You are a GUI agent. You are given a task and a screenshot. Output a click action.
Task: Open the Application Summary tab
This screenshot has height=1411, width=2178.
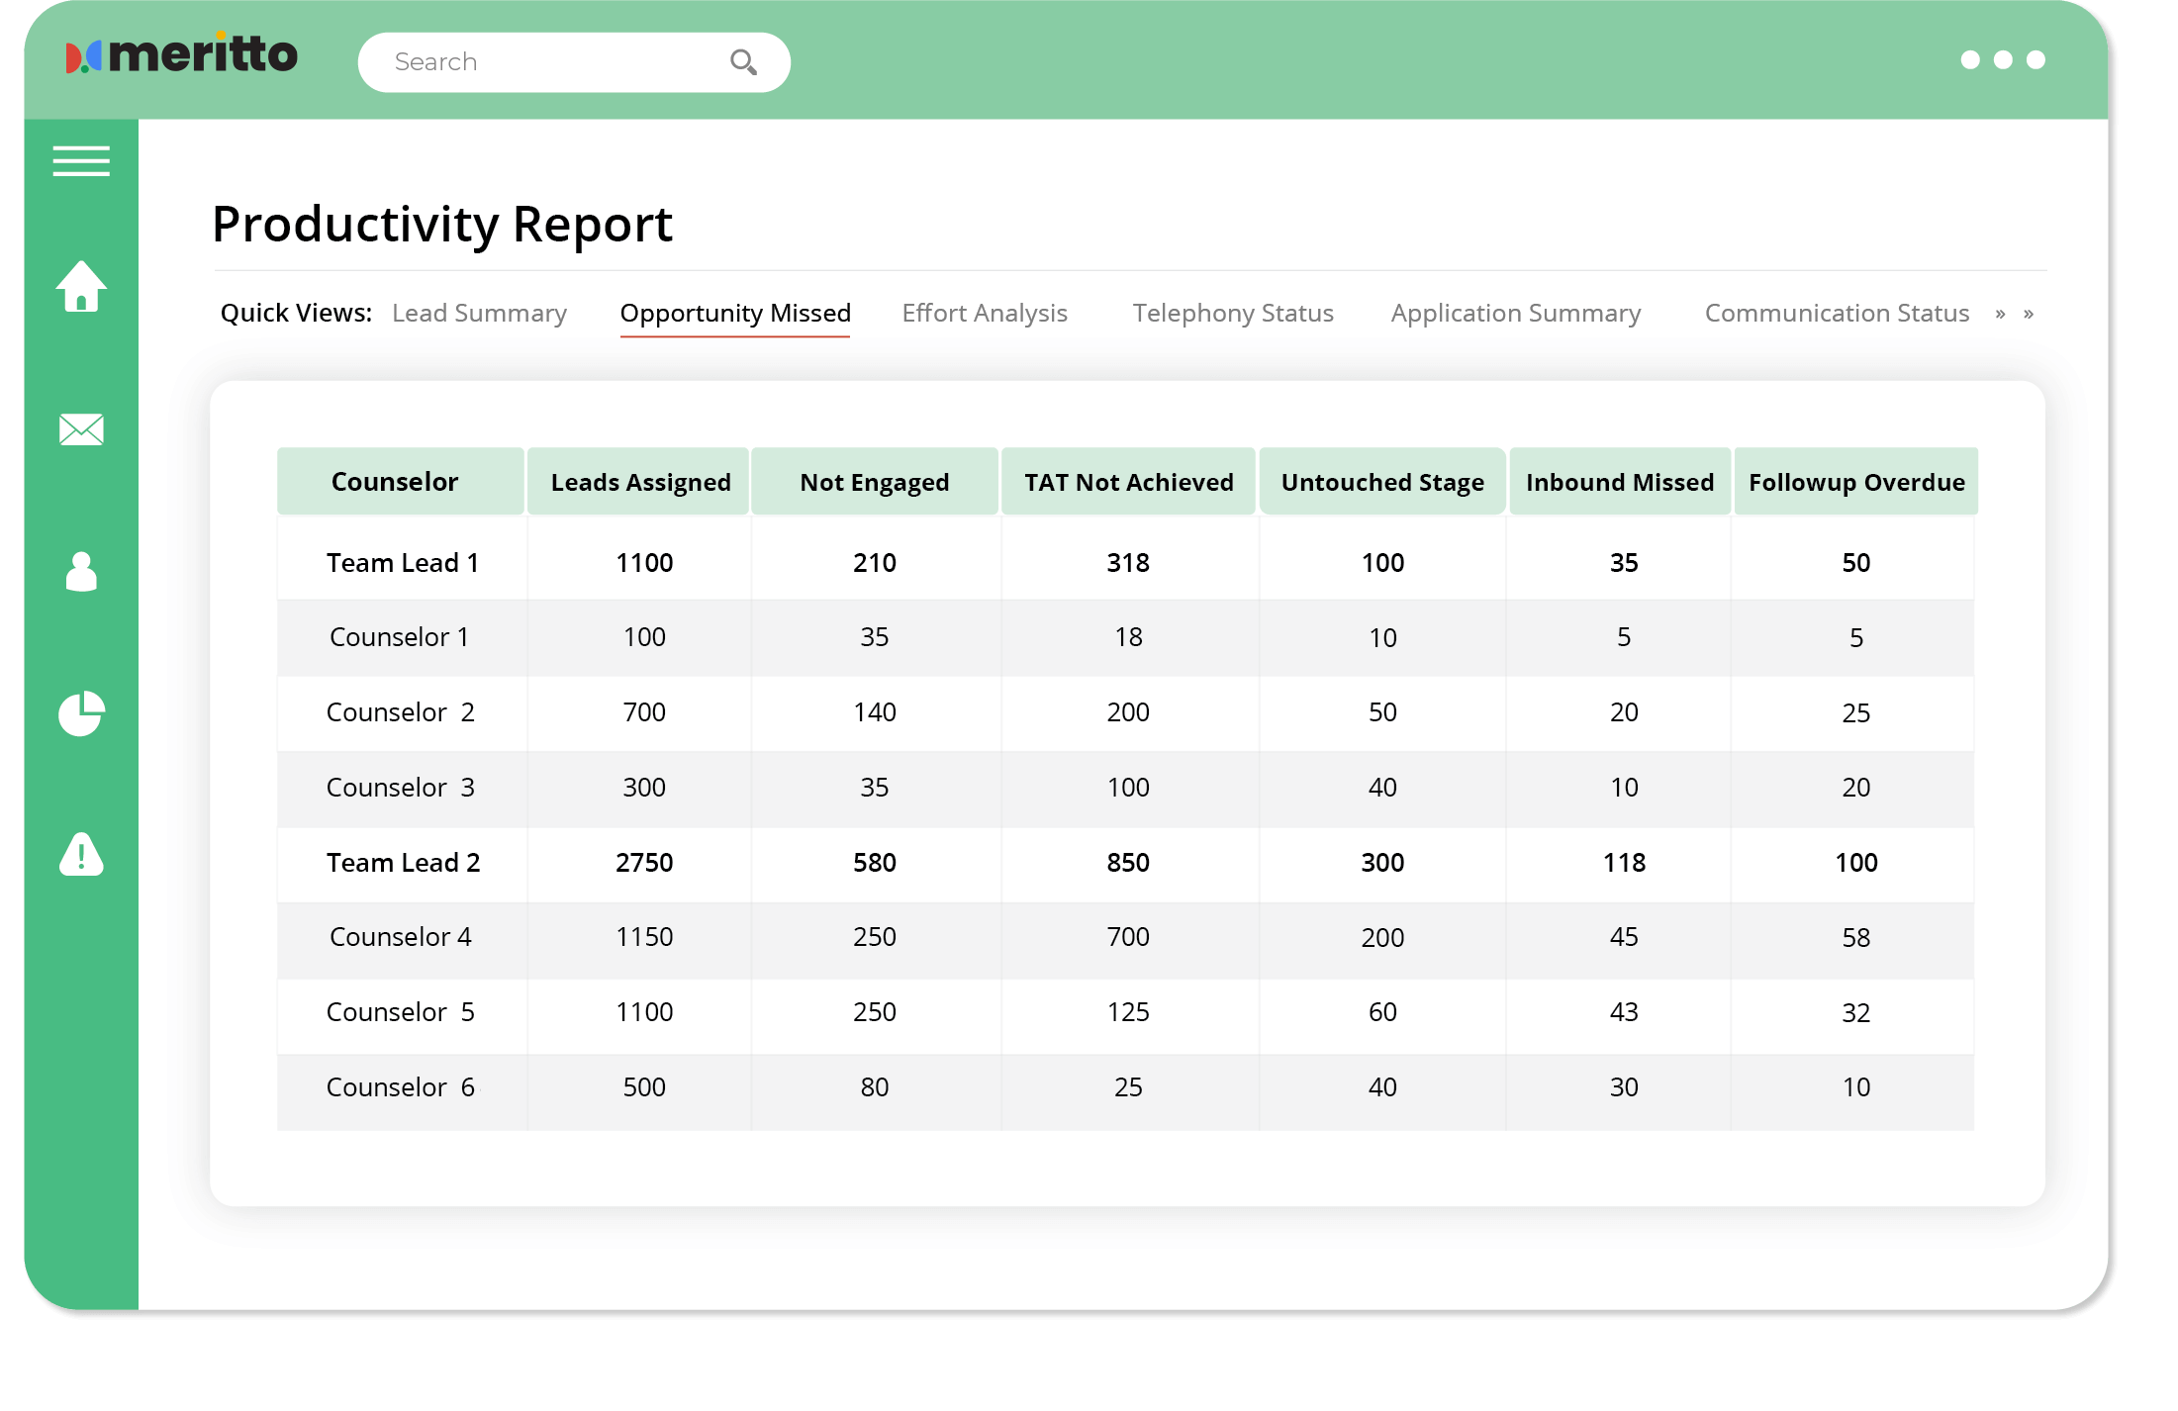click(x=1515, y=314)
